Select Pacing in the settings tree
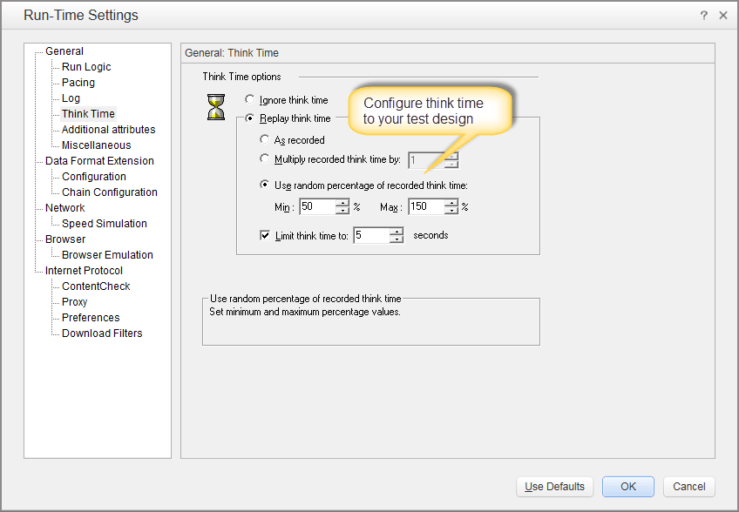The height and width of the screenshot is (512, 739). point(78,83)
